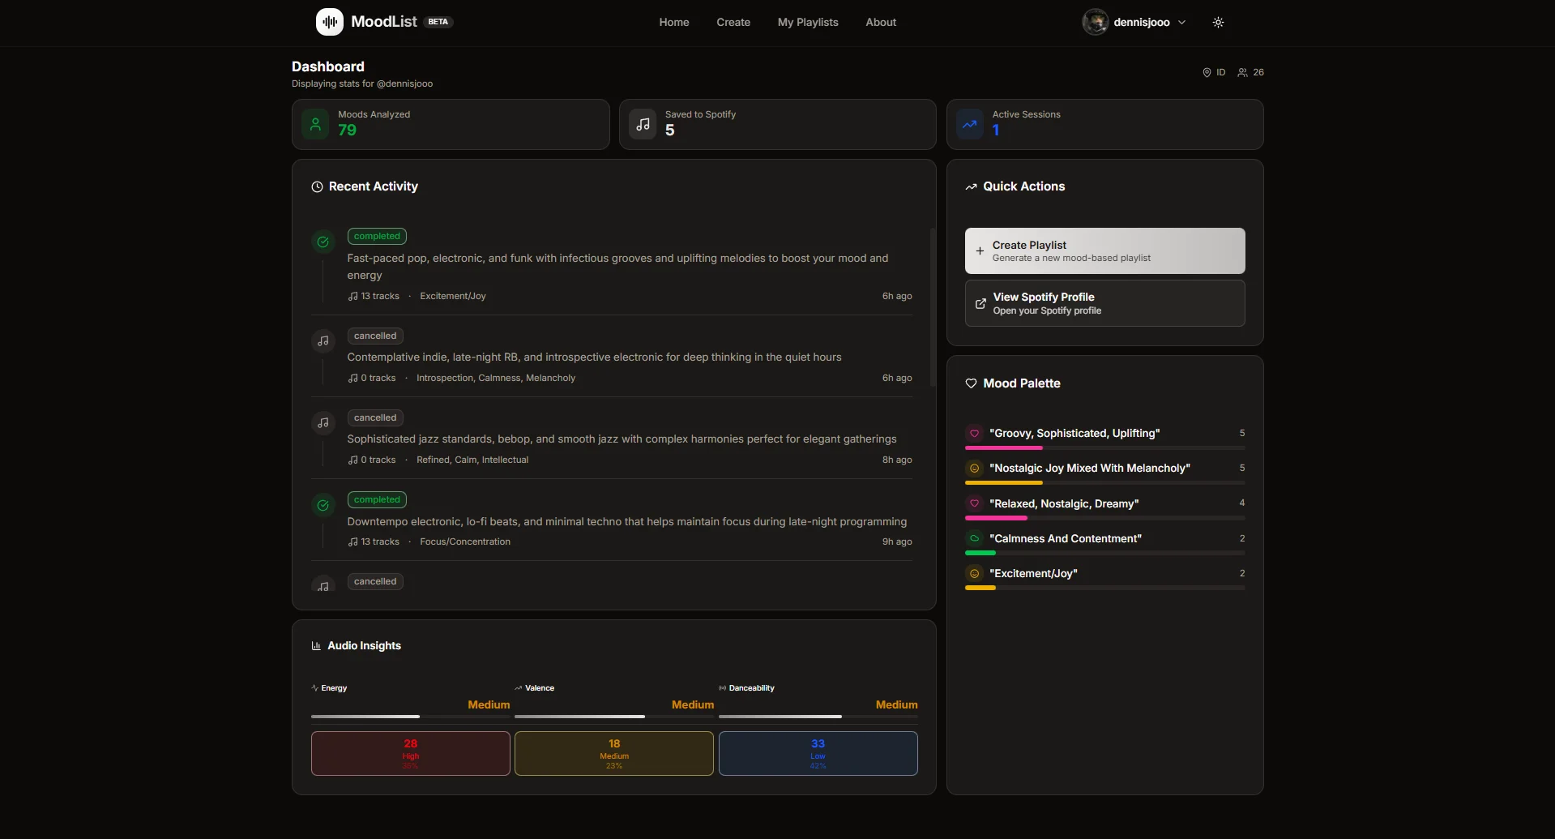The width and height of the screenshot is (1555, 839).
Task: Open your Spotify profile link
Action: (1104, 302)
